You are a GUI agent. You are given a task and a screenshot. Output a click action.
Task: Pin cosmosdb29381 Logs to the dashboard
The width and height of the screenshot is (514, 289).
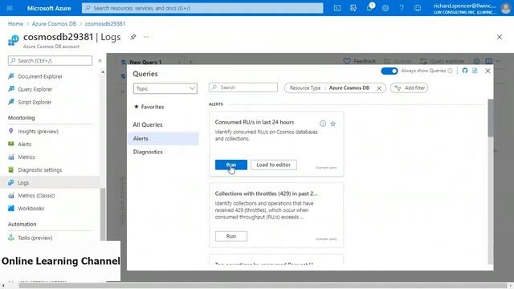[133, 37]
